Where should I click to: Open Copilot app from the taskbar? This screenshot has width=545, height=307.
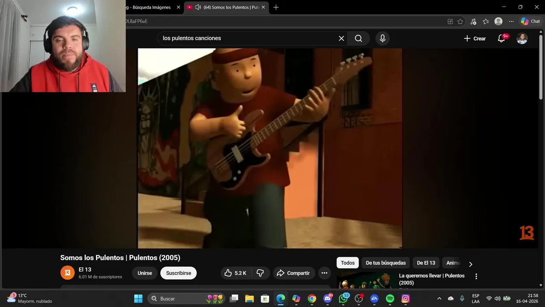(296, 298)
